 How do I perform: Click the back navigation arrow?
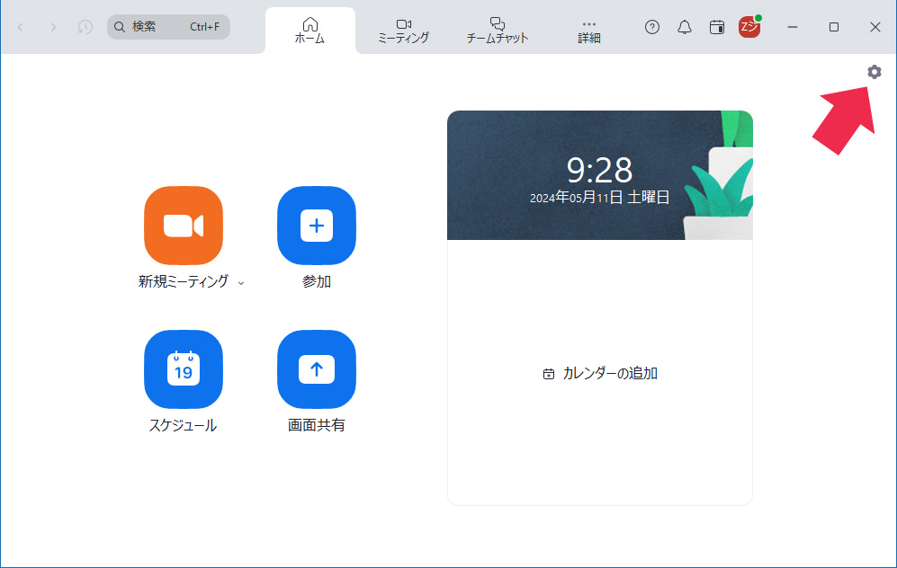point(21,27)
